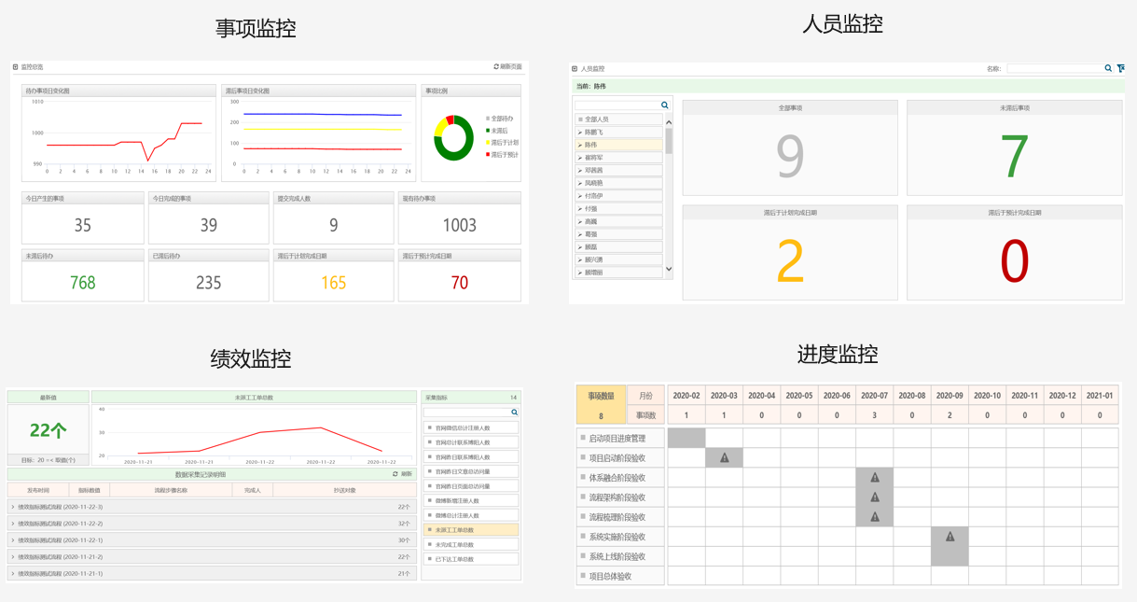Click warning icon in 项目启动阶段验收 row

[724, 457]
